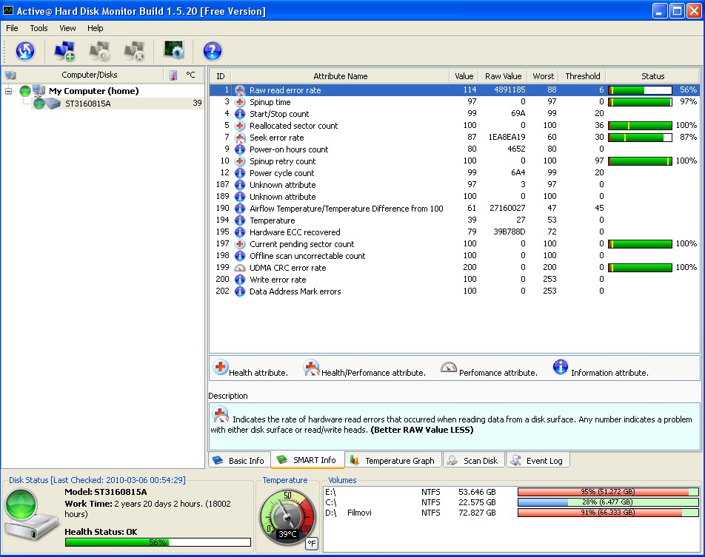Sort by the ID column header
The width and height of the screenshot is (705, 557).
coord(221,76)
